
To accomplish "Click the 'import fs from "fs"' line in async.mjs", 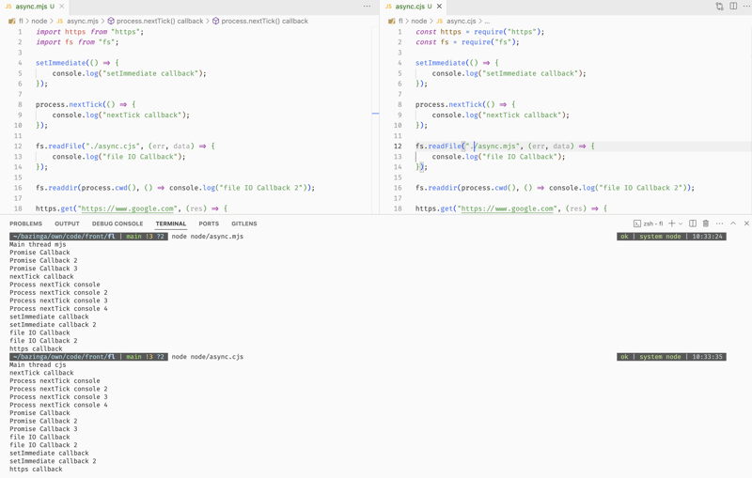I will 77,42.
